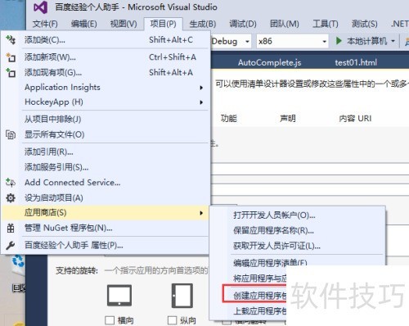Enable the 纵向 portrait checkbox
Image resolution: width=409 pixels, height=326 pixels.
point(172,320)
